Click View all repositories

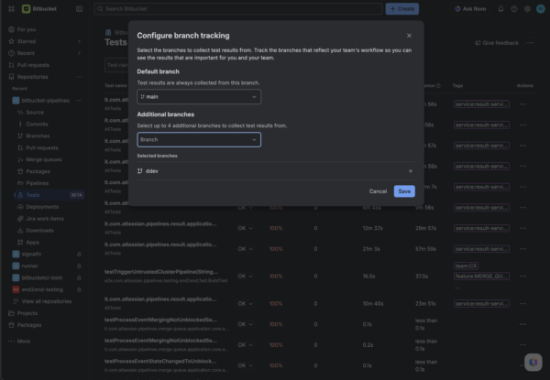(x=47, y=301)
